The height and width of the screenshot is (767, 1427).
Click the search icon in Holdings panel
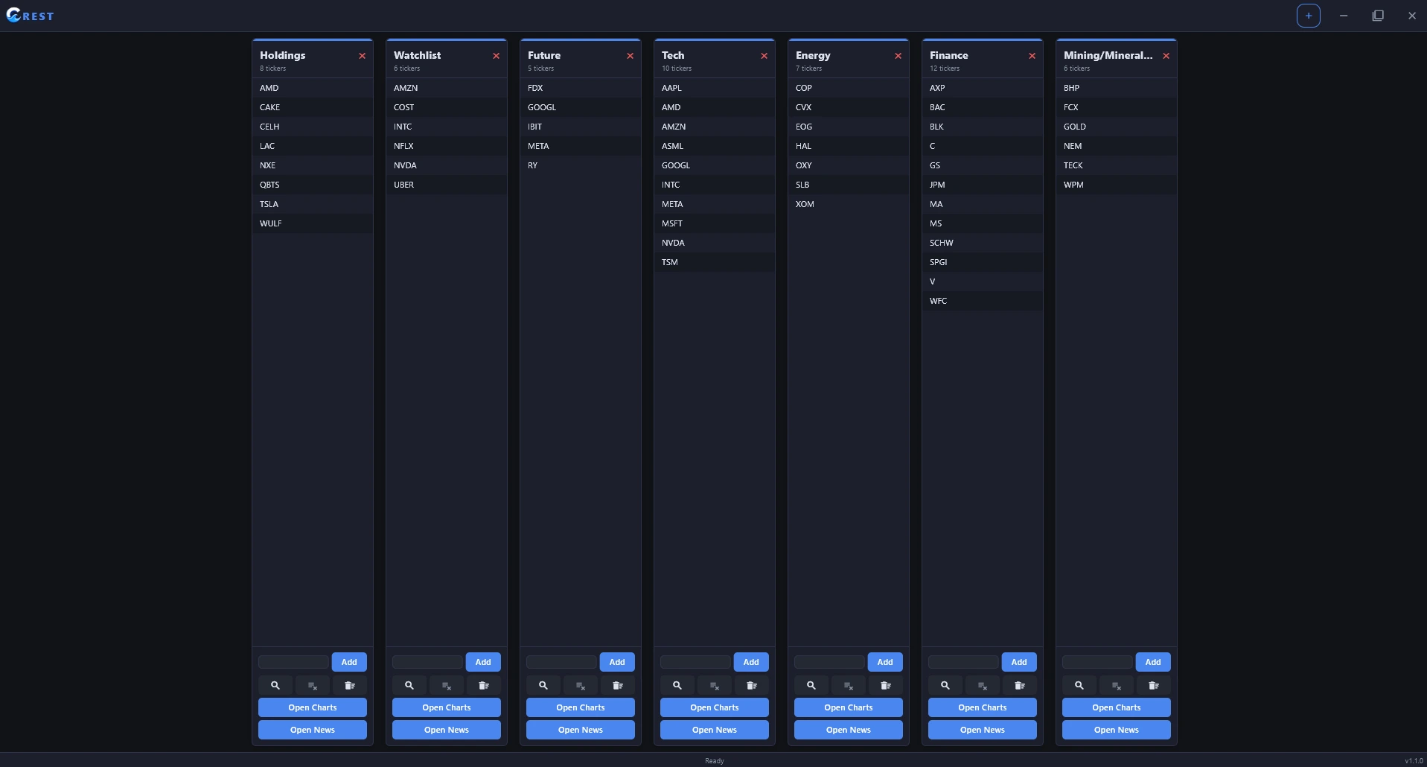[275, 685]
